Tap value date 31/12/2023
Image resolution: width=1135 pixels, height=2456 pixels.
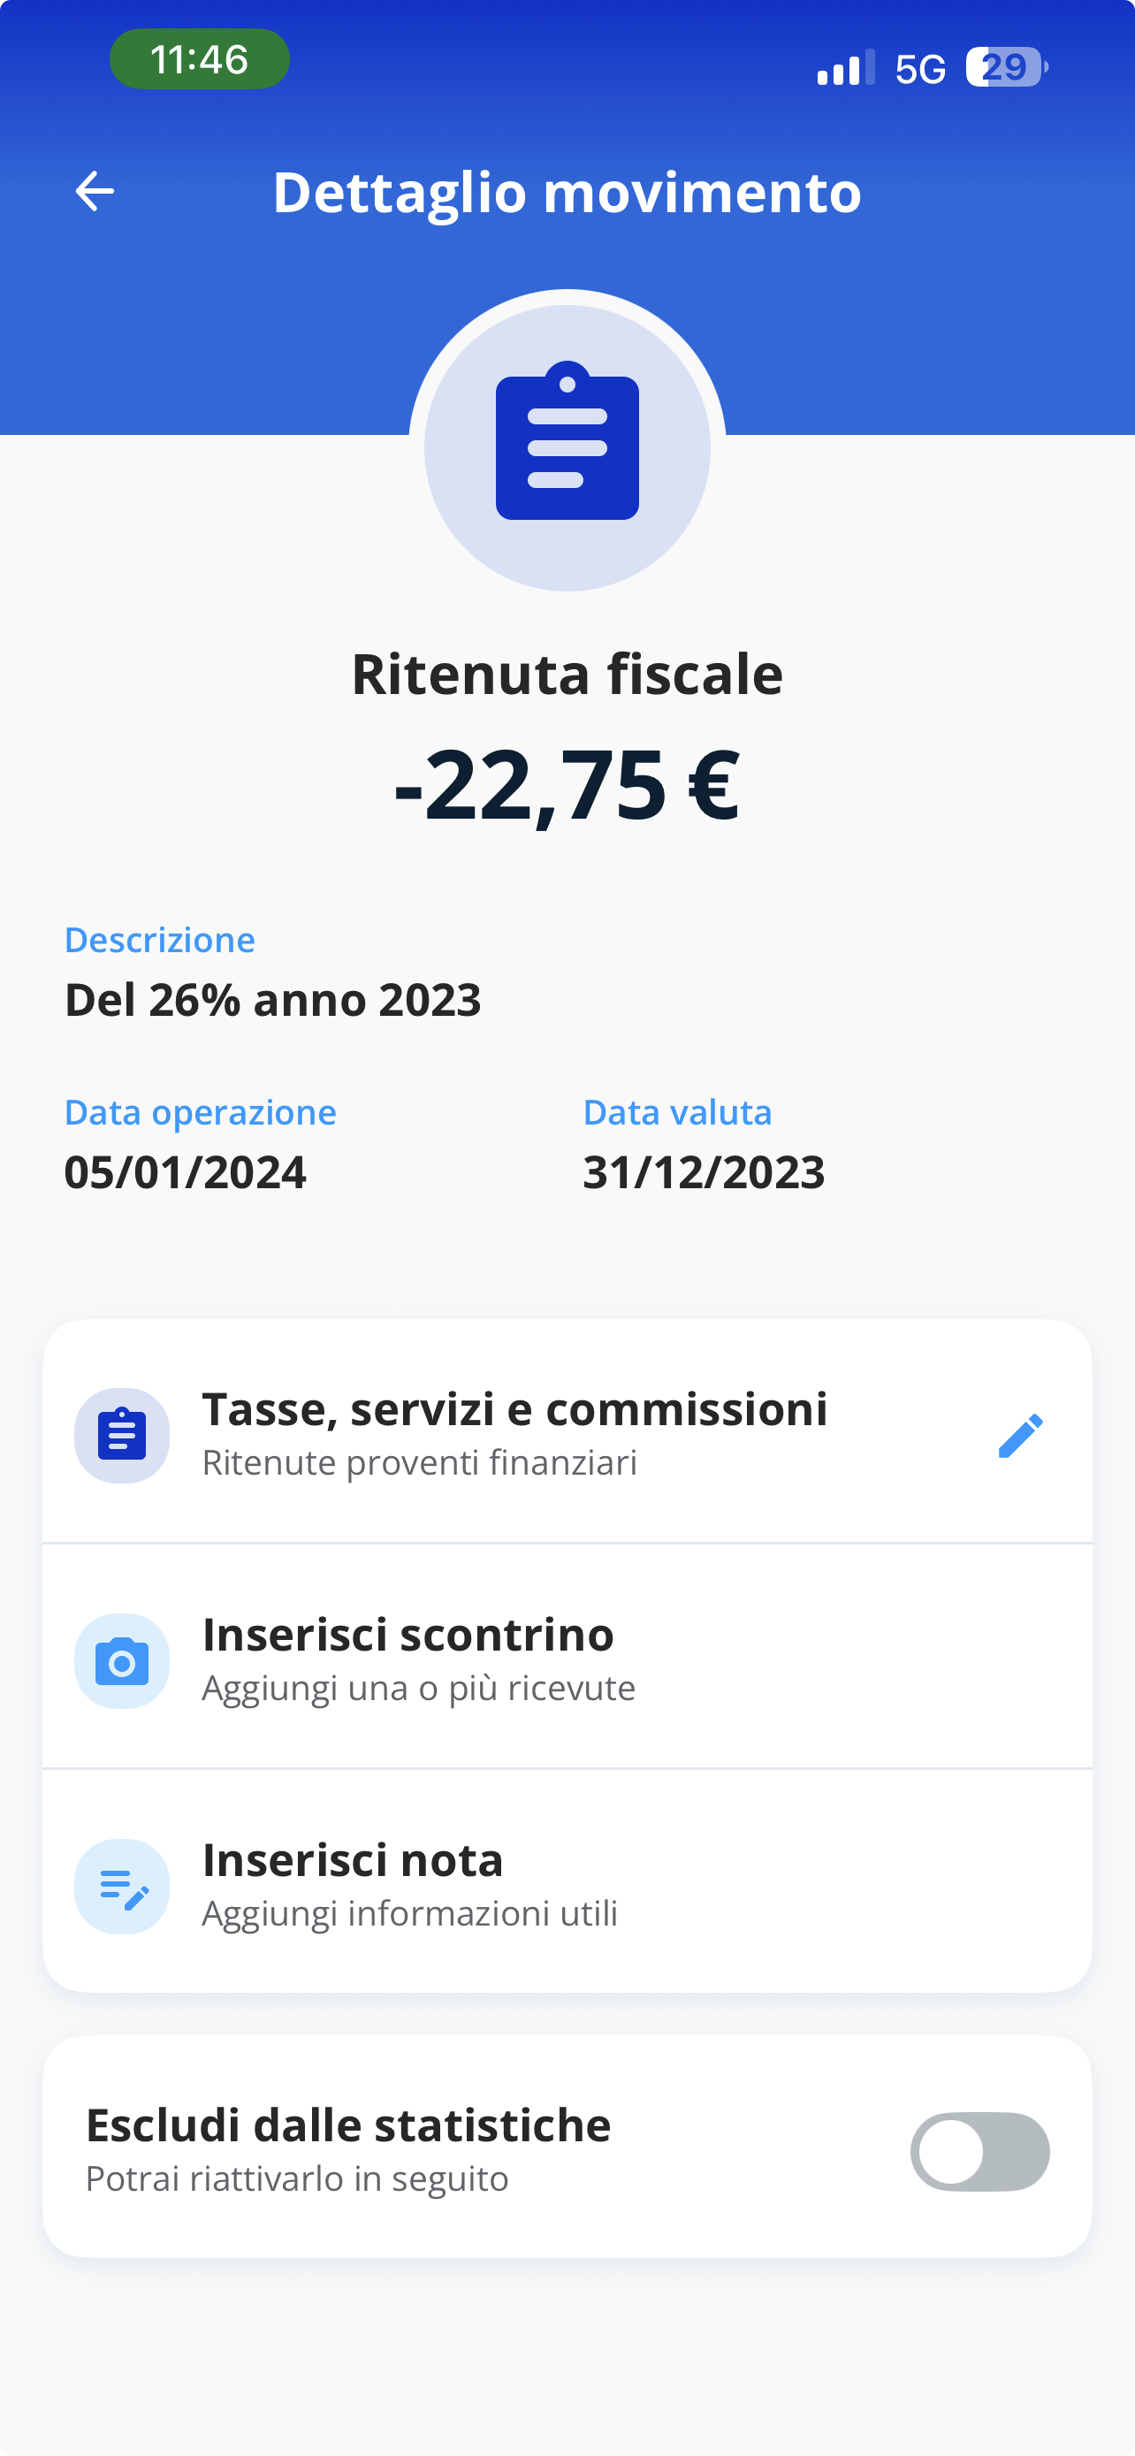pyautogui.click(x=704, y=1172)
